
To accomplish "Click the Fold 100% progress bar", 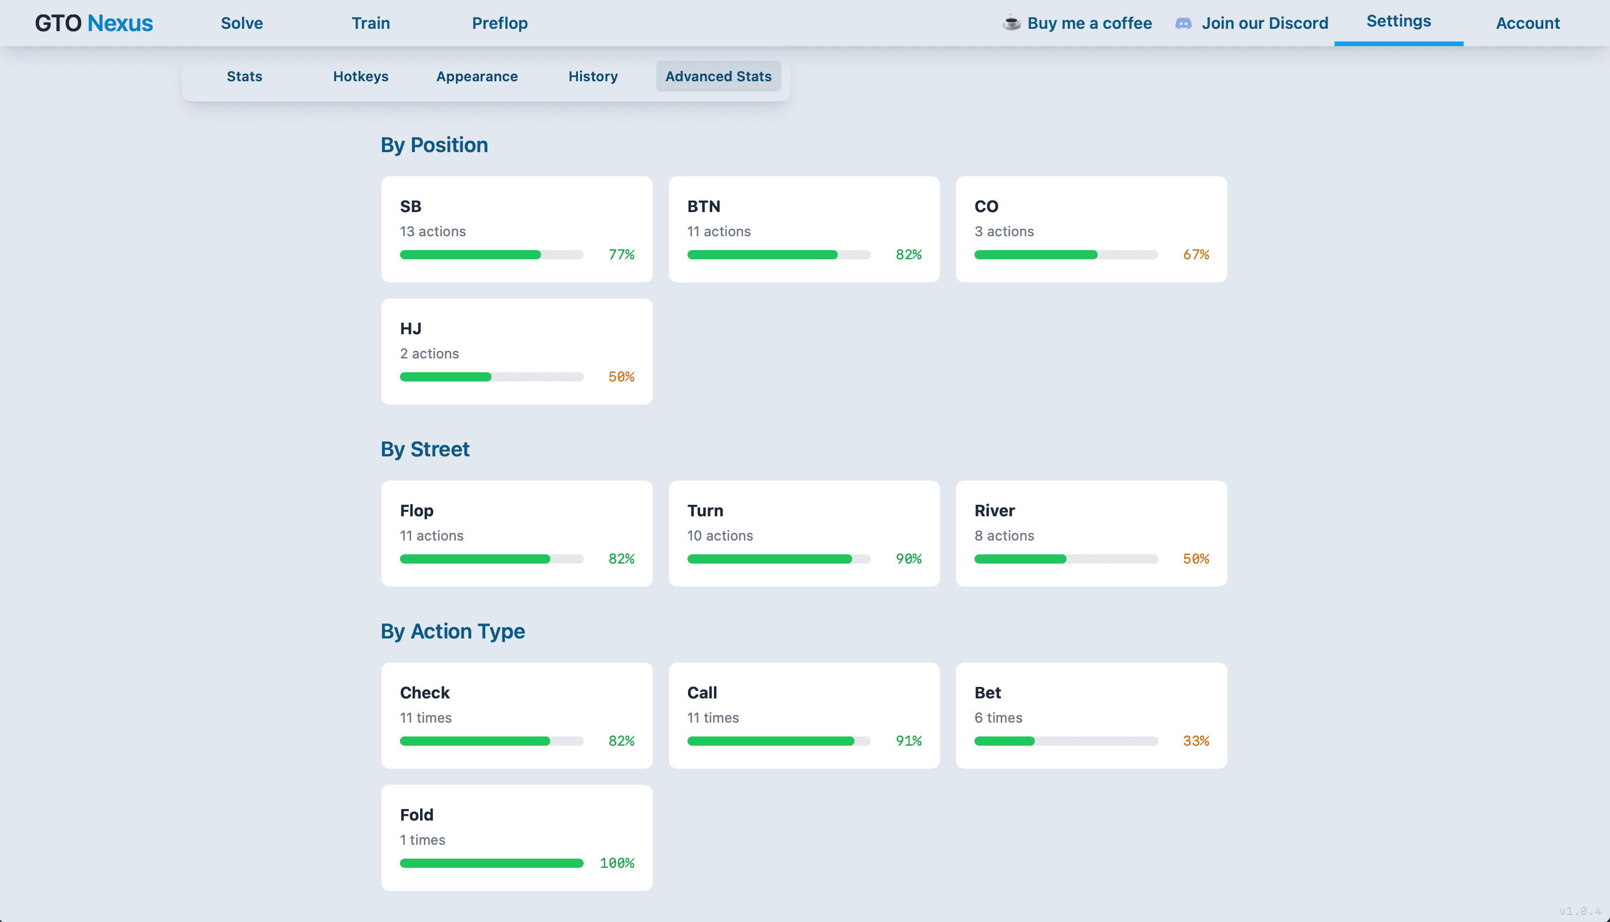I will [492, 863].
